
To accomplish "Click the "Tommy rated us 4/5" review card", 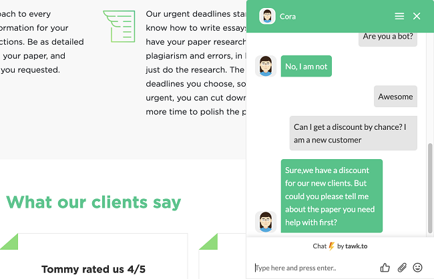I will (x=93, y=256).
